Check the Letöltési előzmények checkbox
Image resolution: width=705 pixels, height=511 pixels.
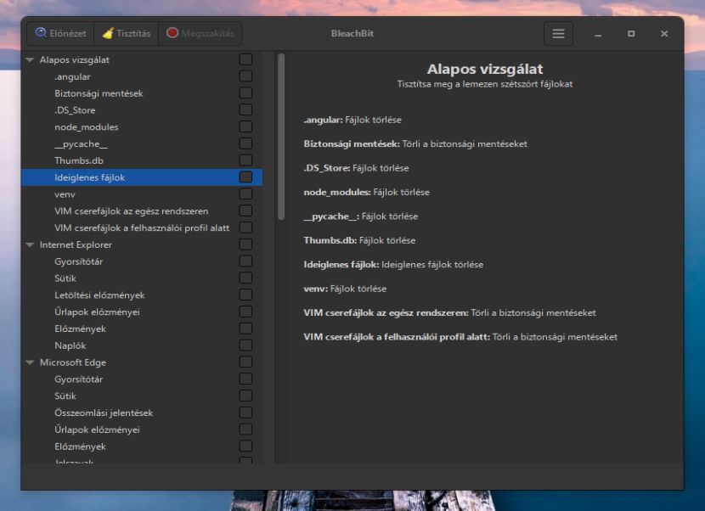click(245, 295)
